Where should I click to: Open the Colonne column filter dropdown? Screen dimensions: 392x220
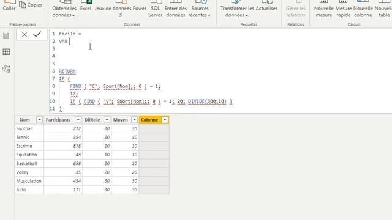pyautogui.click(x=165, y=120)
